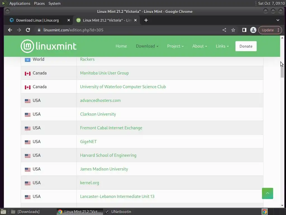286x215 pixels.
Task: Select the Linux Mint 21.2 Victoria tab
Action: (107, 20)
